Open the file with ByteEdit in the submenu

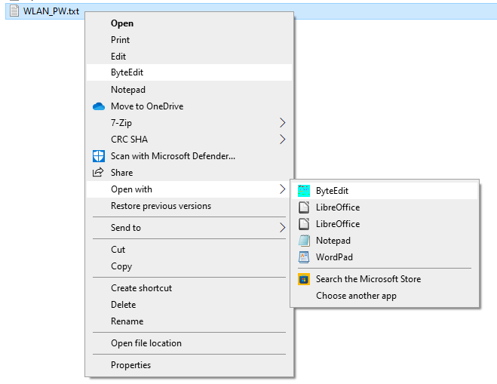click(x=385, y=191)
